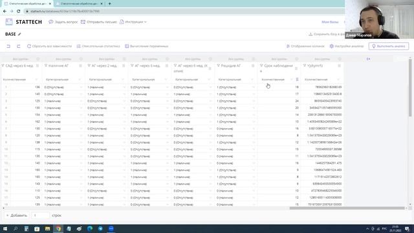Viewport: 414px width, 233px height.
Task: Click the add-column icon right of the headers
Action: pyautogui.click(x=368, y=59)
